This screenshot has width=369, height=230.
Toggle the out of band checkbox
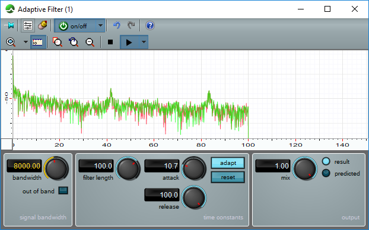coord(63,190)
